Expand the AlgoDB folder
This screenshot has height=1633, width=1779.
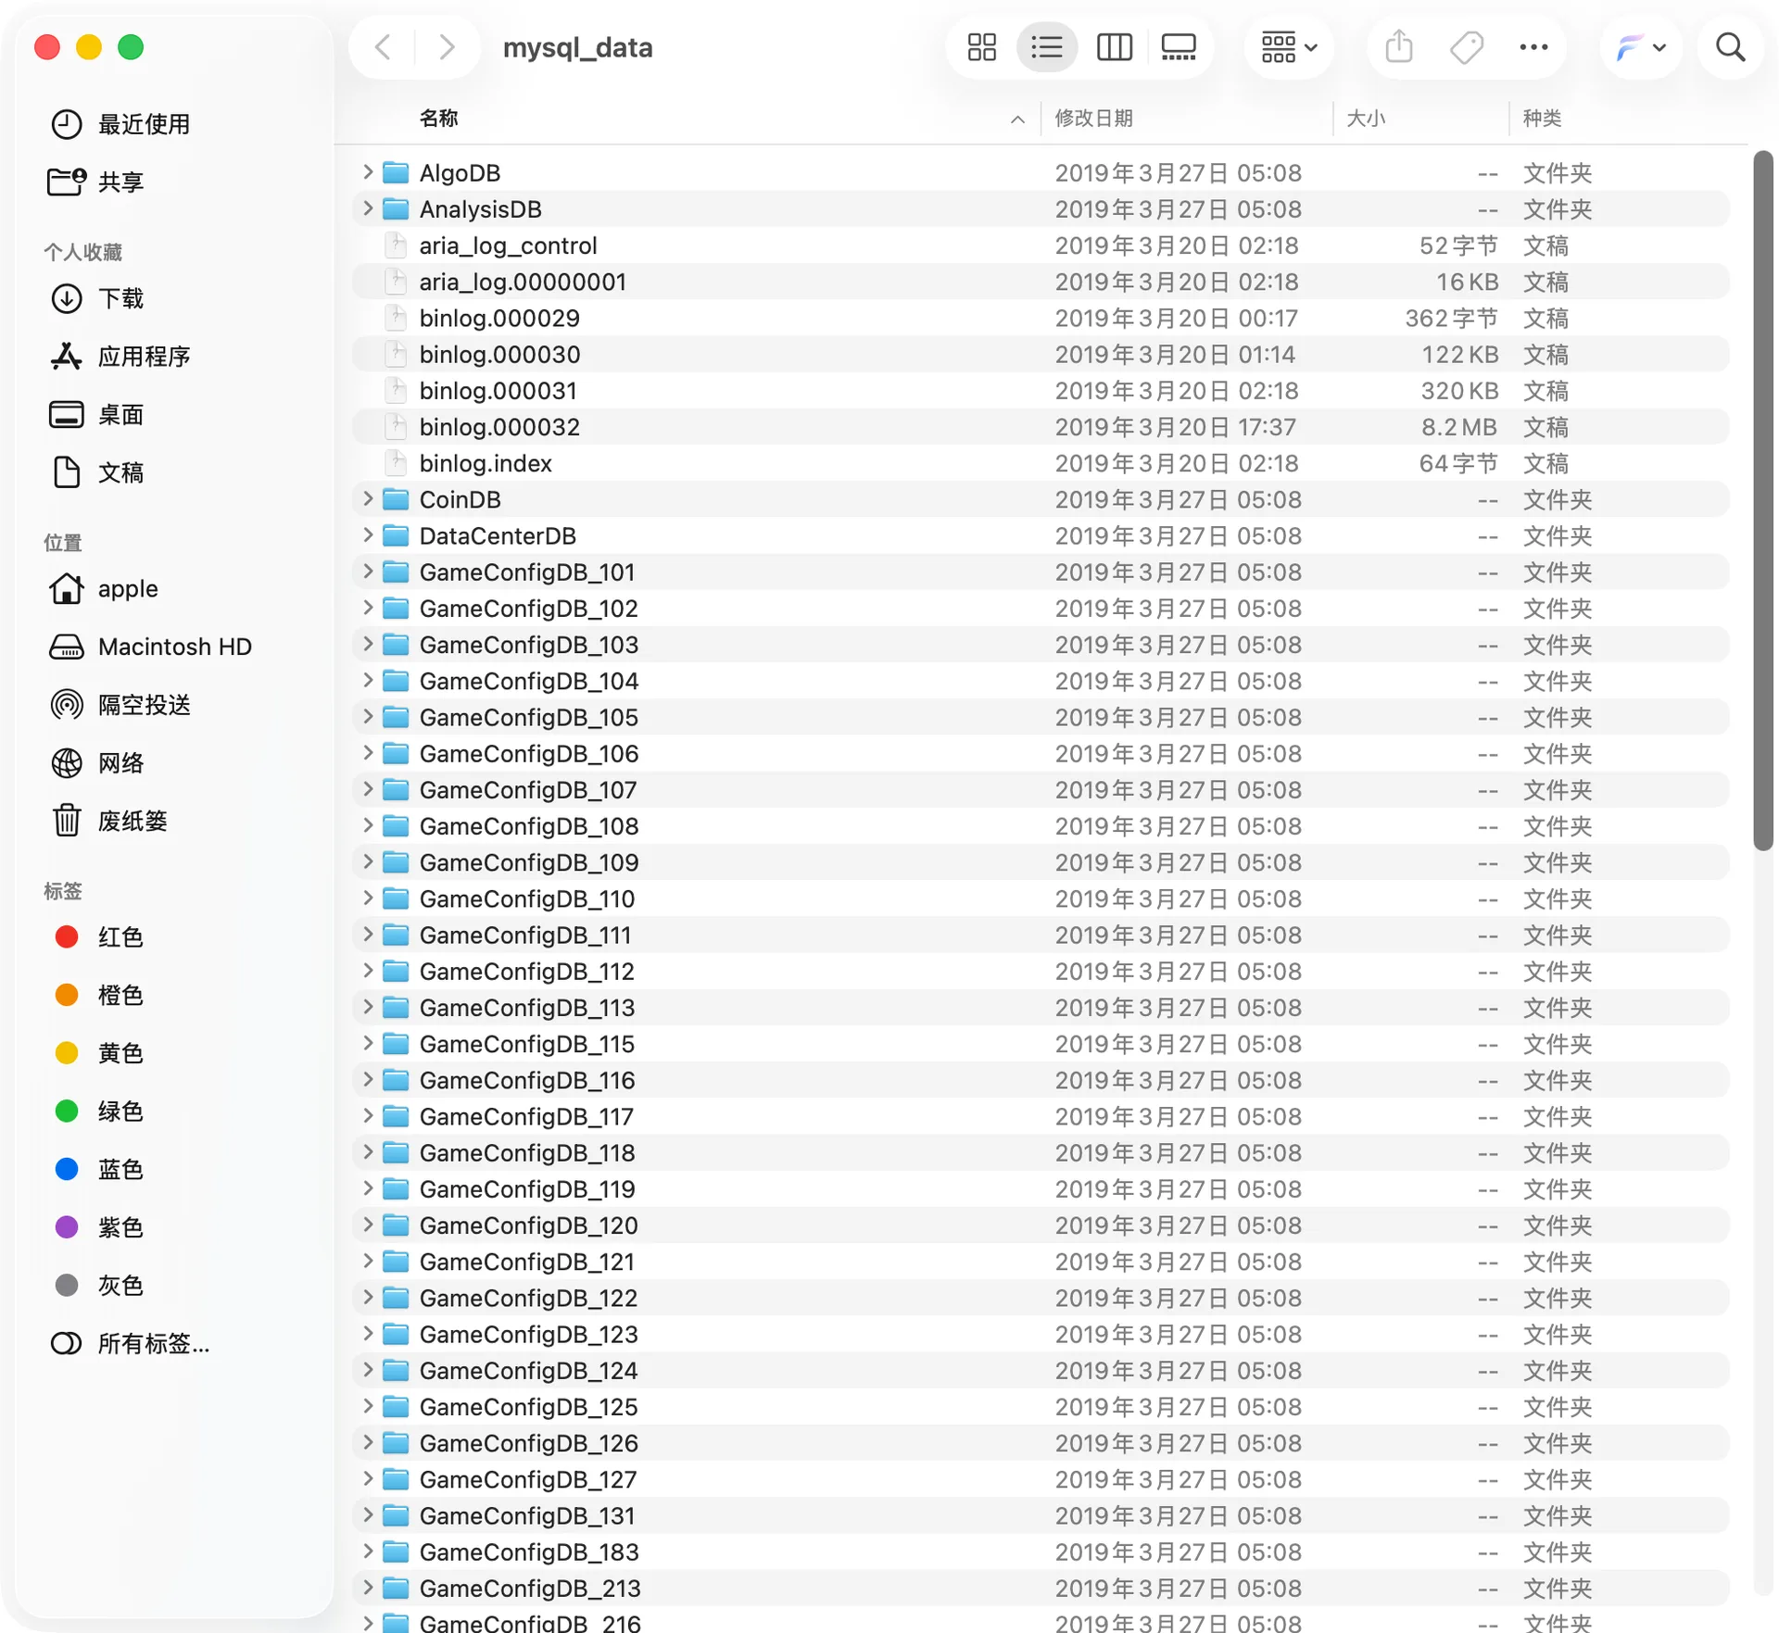(x=368, y=172)
